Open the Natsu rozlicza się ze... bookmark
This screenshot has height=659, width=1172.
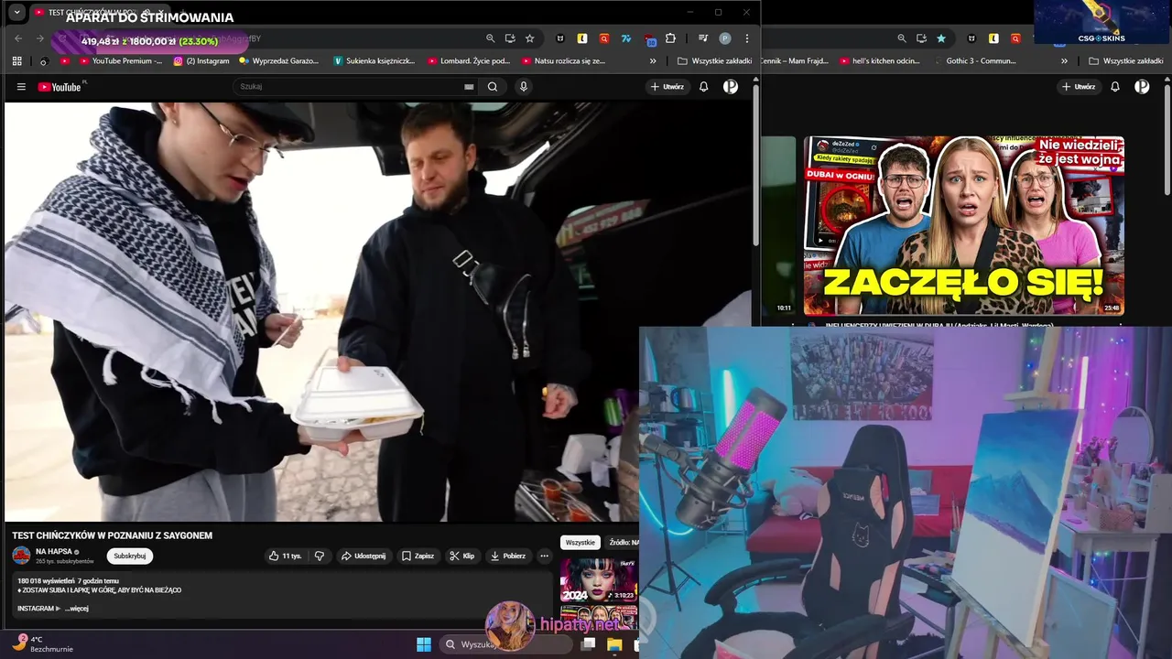point(563,61)
